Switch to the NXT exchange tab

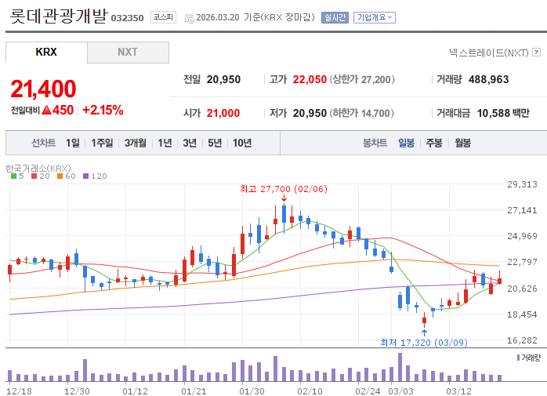[x=128, y=52]
